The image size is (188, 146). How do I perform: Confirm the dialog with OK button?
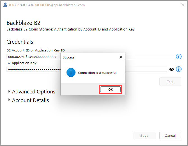pyautogui.click(x=110, y=90)
